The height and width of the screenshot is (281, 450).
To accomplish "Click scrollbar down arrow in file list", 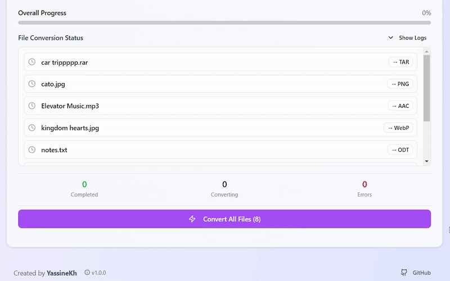I will tap(426, 161).
